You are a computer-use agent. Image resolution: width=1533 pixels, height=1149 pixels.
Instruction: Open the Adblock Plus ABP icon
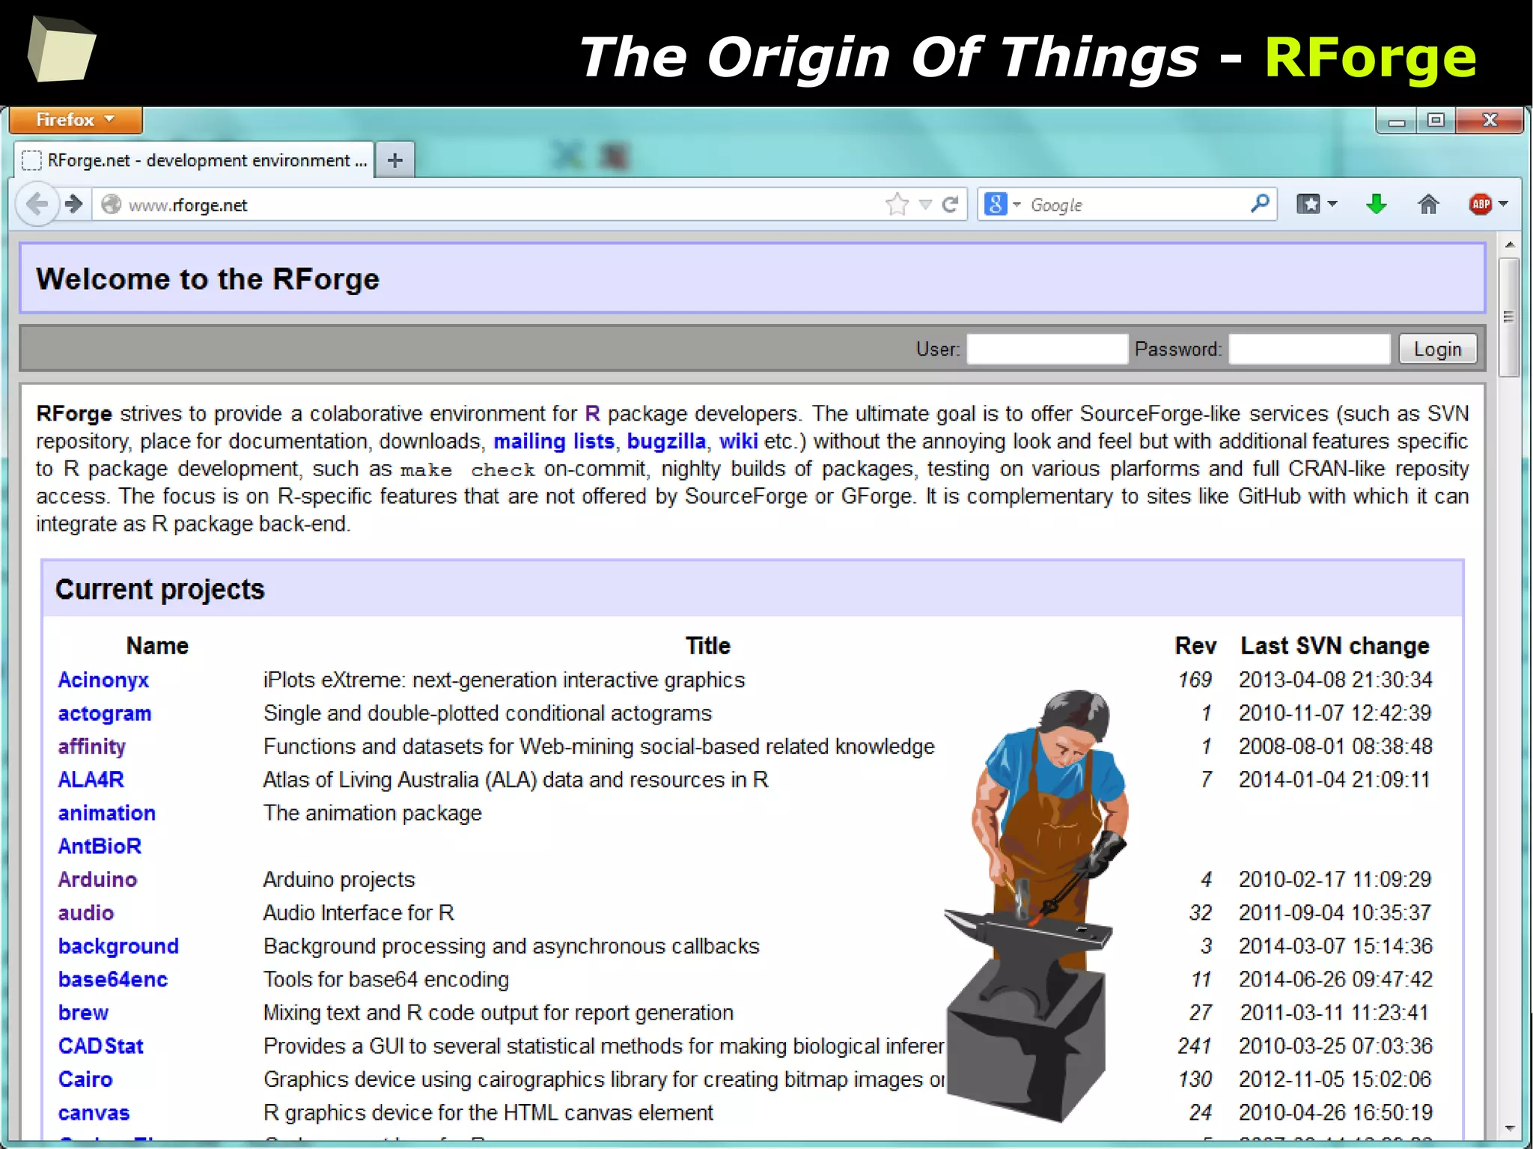pos(1480,204)
